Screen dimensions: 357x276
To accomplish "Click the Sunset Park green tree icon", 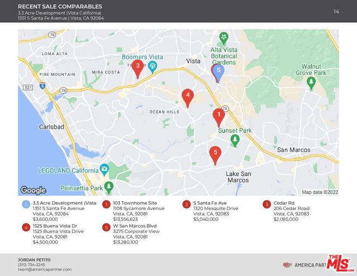I will (x=235, y=140).
